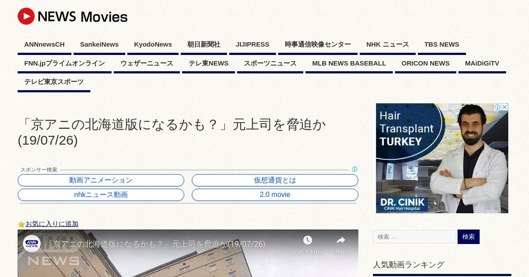Click the お気に入りに追加 link
Image resolution: width=529 pixels, height=277 pixels.
pyautogui.click(x=52, y=224)
